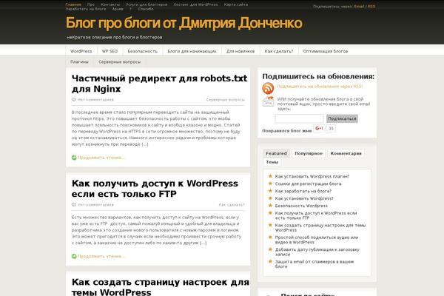Click the Google +1 button
Screen dimensions: 444x296
pyautogui.click(x=319, y=128)
